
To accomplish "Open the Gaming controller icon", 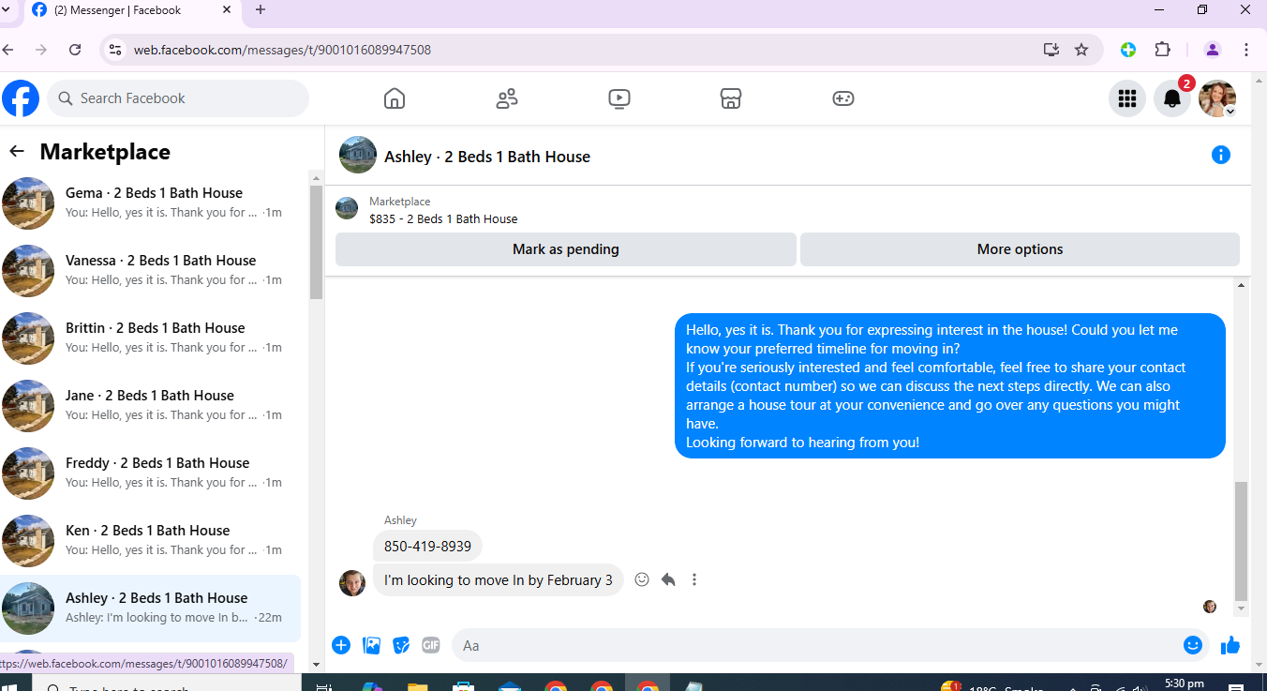I will pos(843,98).
